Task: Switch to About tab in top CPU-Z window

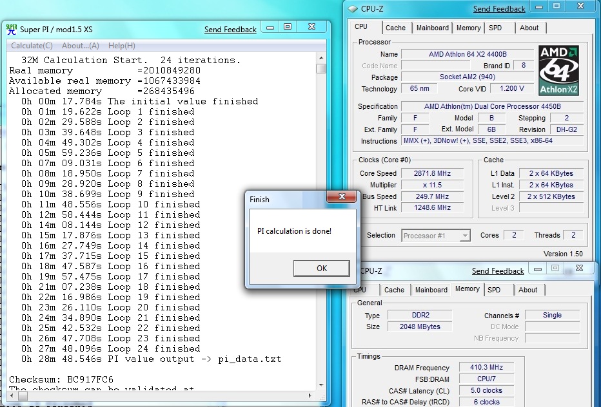Action: click(529, 28)
